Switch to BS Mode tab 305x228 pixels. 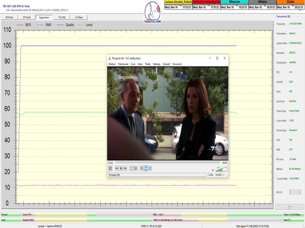(9, 17)
